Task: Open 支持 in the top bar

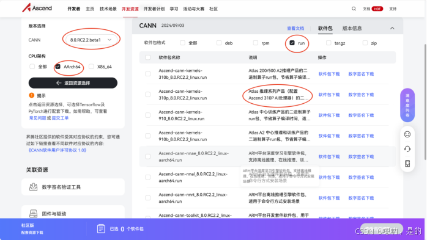Action: [x=393, y=9]
